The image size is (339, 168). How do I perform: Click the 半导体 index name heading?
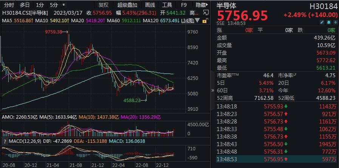(x=227, y=5)
